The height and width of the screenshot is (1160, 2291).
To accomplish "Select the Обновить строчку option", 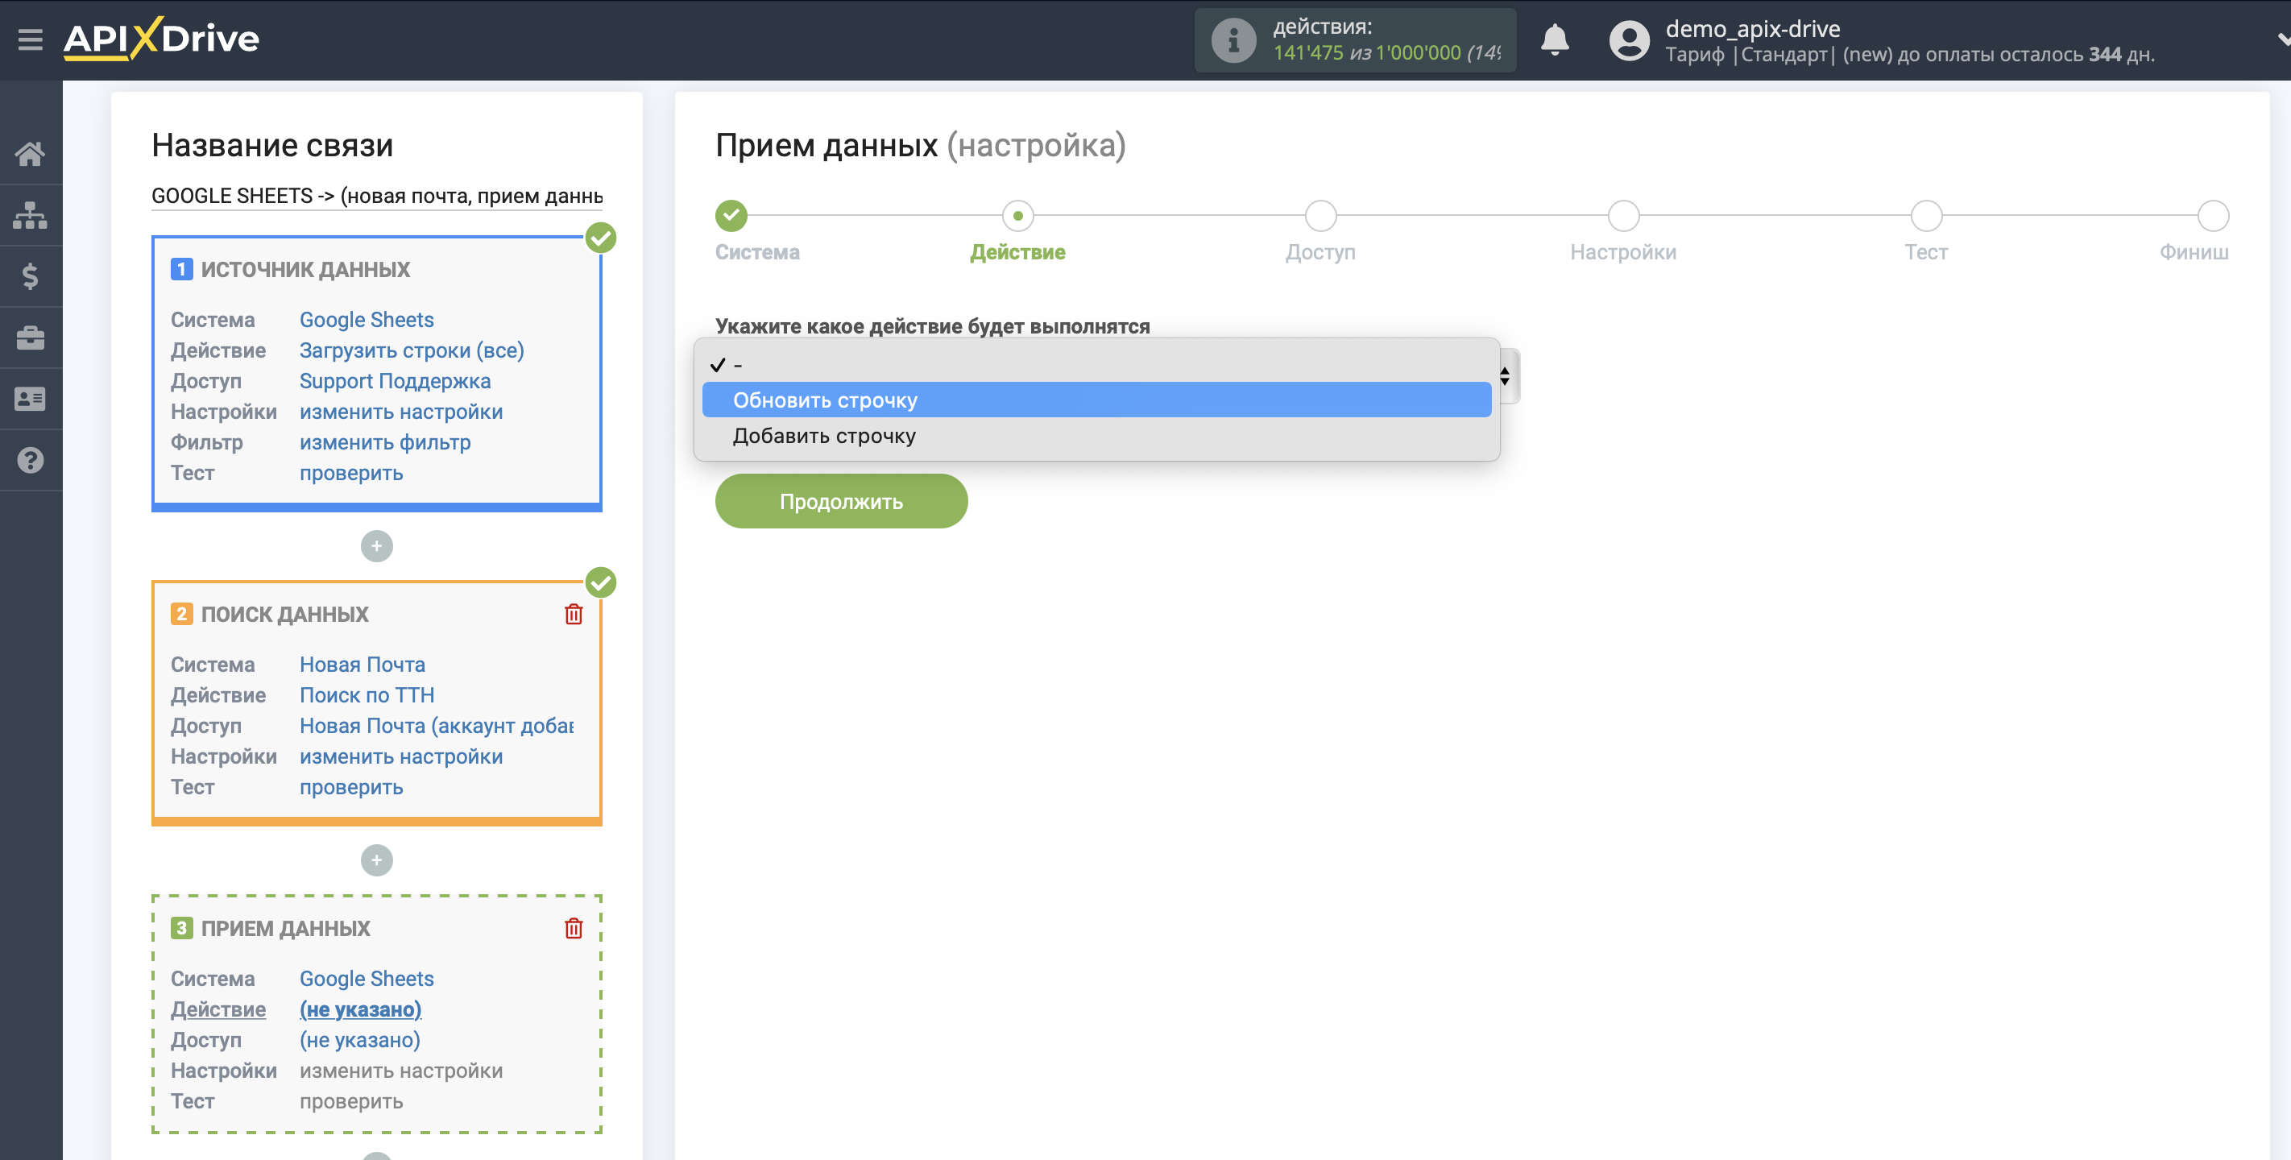I will point(1096,400).
